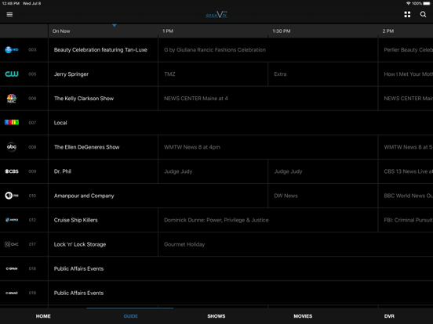The height and width of the screenshot is (324, 433).
Task: Switch to the DVR tab
Action: click(x=389, y=316)
